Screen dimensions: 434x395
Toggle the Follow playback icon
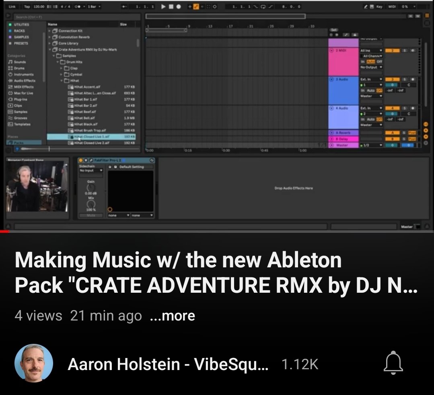click(124, 6)
